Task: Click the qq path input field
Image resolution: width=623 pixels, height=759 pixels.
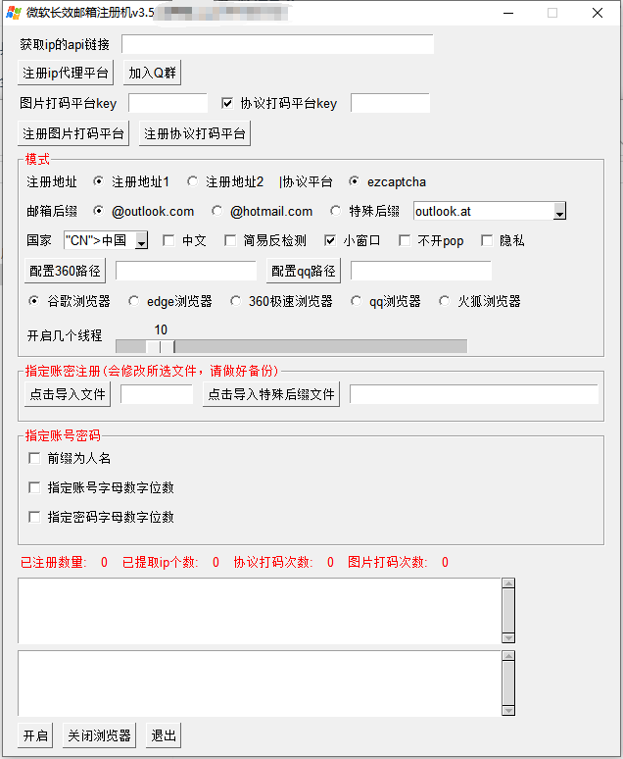Action: pos(421,271)
